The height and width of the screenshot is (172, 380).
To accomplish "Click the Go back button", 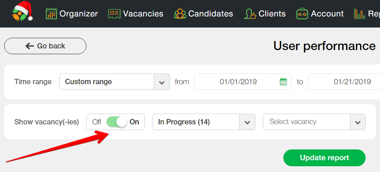I will pyautogui.click(x=45, y=46).
